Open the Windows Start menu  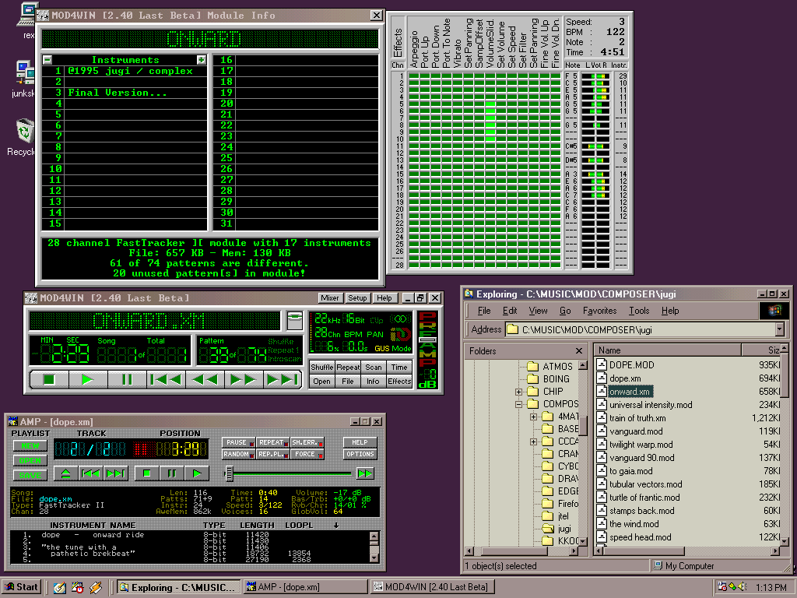coord(22,587)
